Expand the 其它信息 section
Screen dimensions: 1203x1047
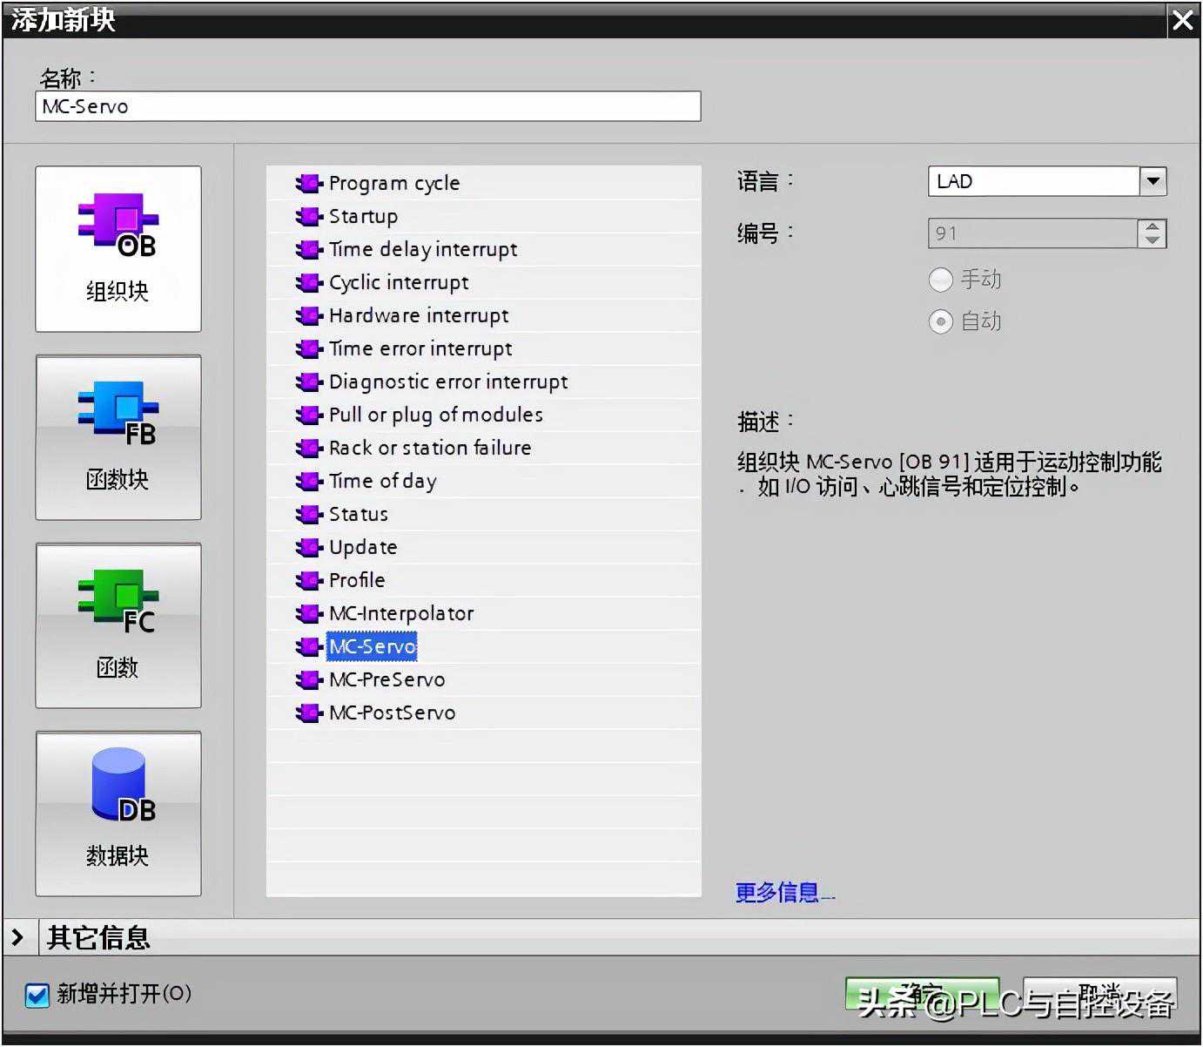18,937
